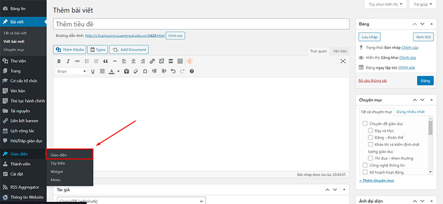Open keyboard shortcuts help icon

[x=192, y=72]
